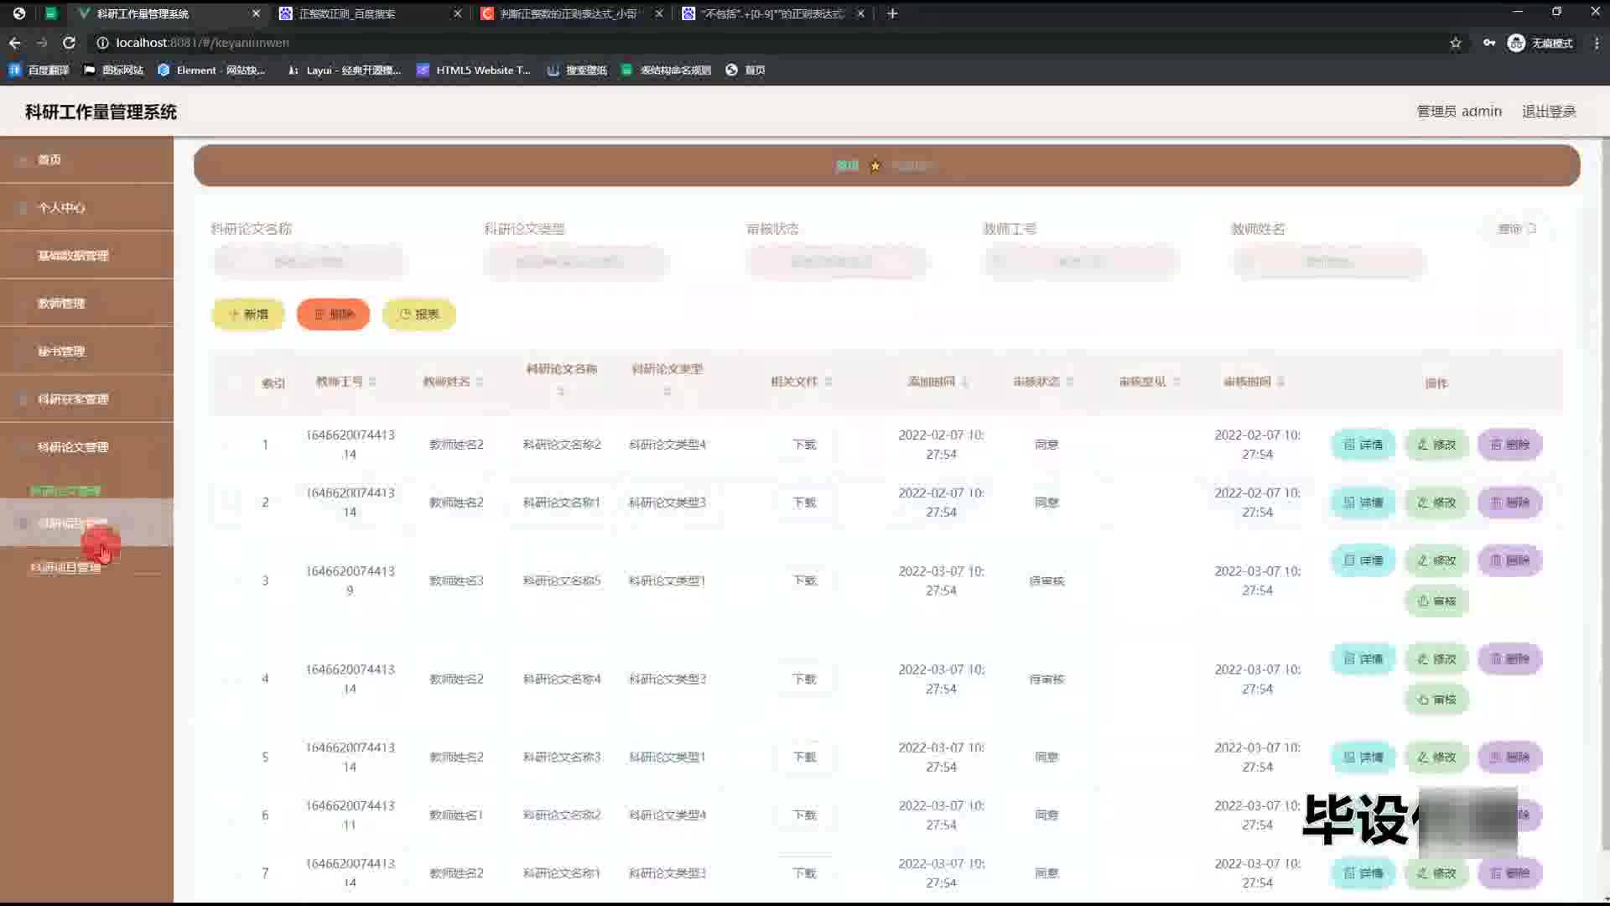Image resolution: width=1610 pixels, height=906 pixels.
Task: Bookmark page with browser star icon
Action: 1456,43
